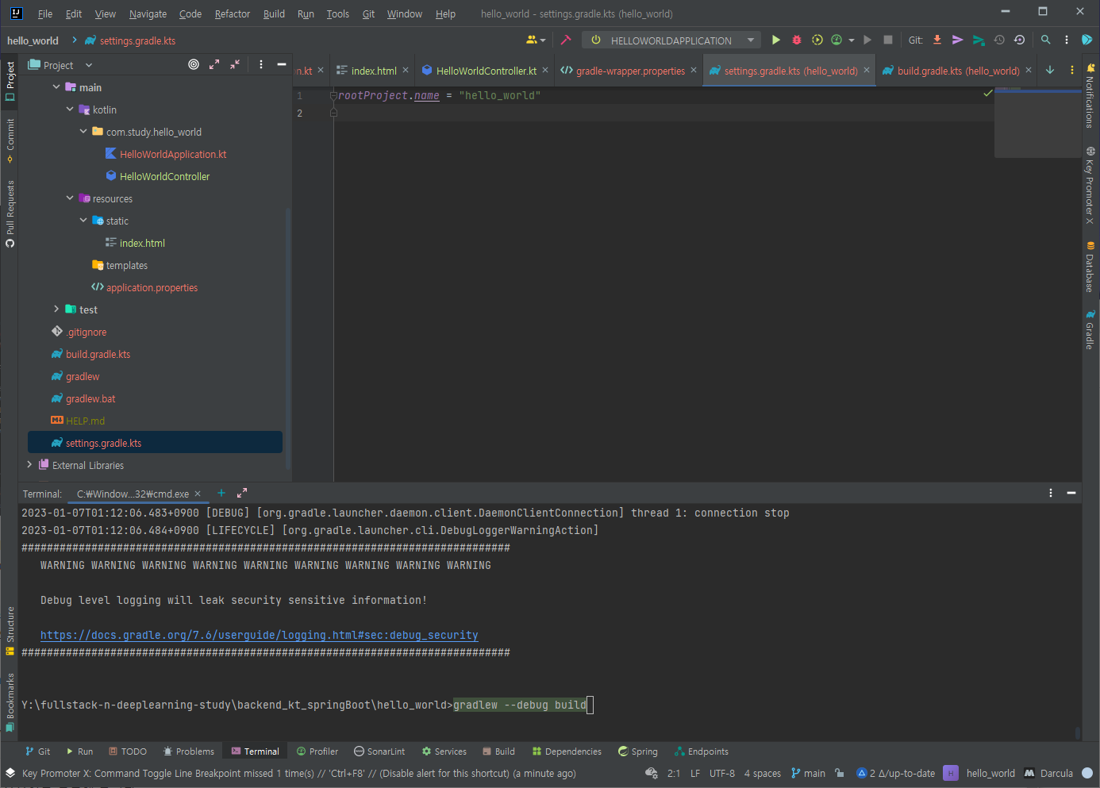Open run configuration HELLOWORLDAPPLICATION dropdown
Screen dimensions: 1100x788
pos(672,40)
